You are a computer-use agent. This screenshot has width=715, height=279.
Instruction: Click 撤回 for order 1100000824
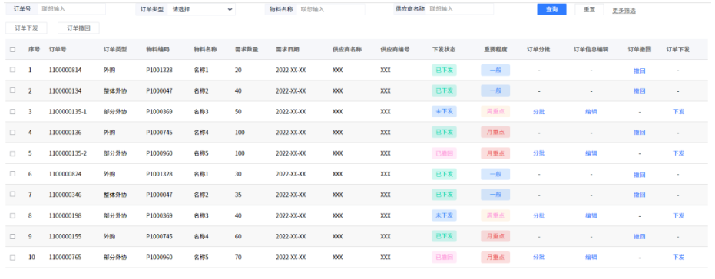pyautogui.click(x=639, y=175)
